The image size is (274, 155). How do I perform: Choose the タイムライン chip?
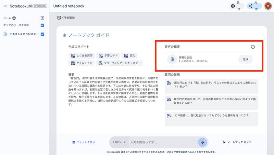point(82,63)
